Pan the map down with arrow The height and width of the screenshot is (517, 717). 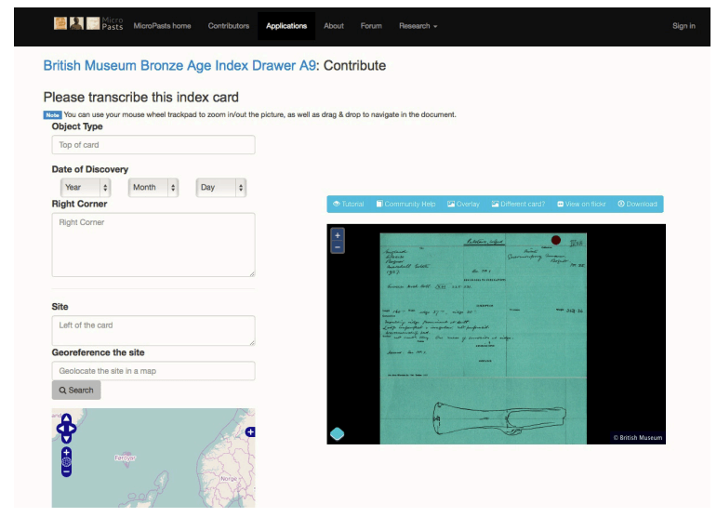click(x=66, y=438)
